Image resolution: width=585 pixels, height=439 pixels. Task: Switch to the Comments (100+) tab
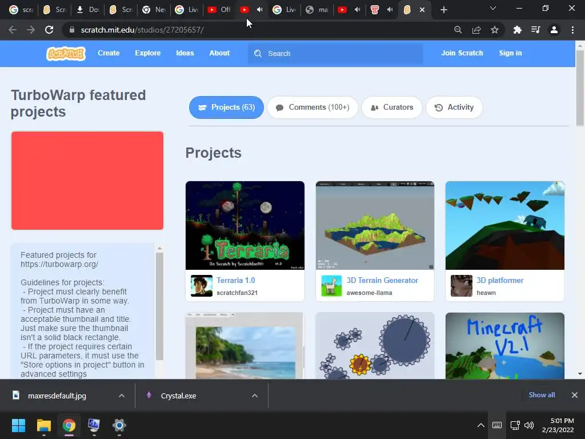(x=312, y=107)
